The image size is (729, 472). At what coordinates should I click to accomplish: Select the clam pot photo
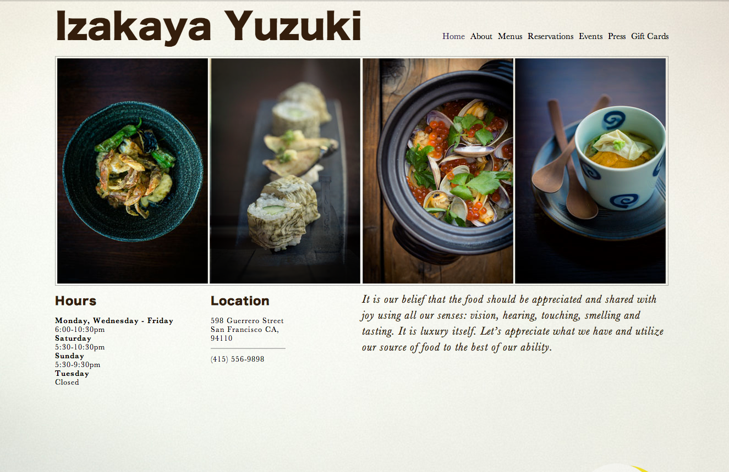[x=438, y=171]
